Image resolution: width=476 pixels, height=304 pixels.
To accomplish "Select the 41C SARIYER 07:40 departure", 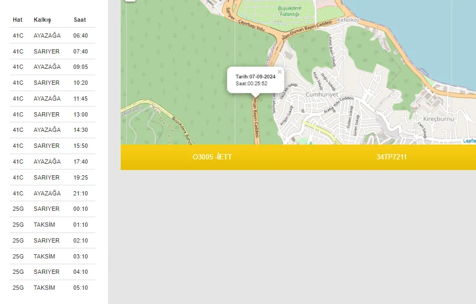I will [52, 51].
